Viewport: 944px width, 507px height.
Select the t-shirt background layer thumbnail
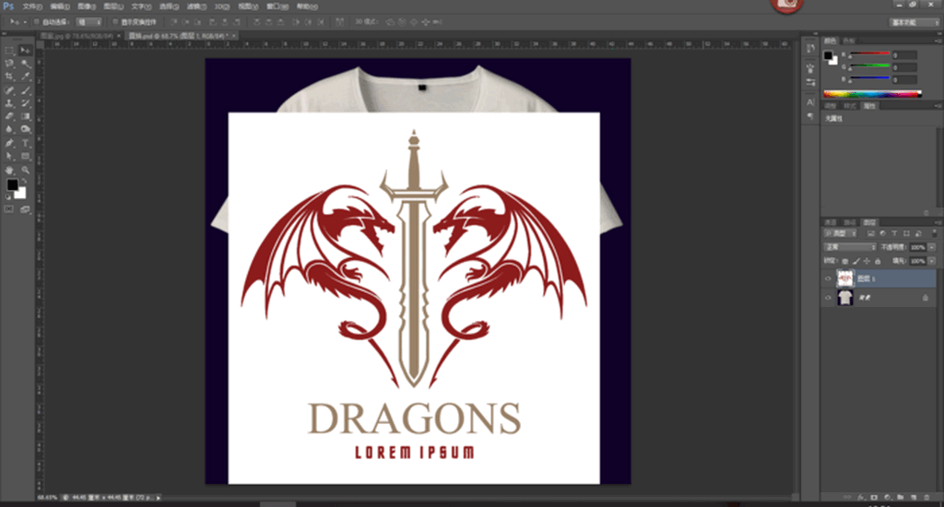(x=845, y=298)
